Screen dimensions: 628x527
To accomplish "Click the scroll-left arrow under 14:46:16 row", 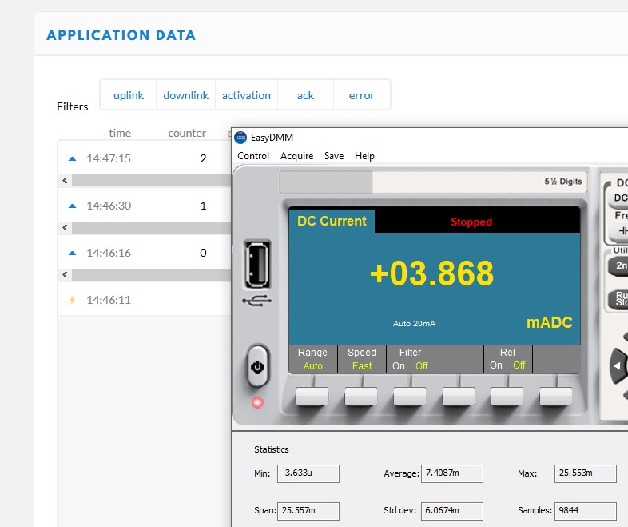I will [65, 275].
